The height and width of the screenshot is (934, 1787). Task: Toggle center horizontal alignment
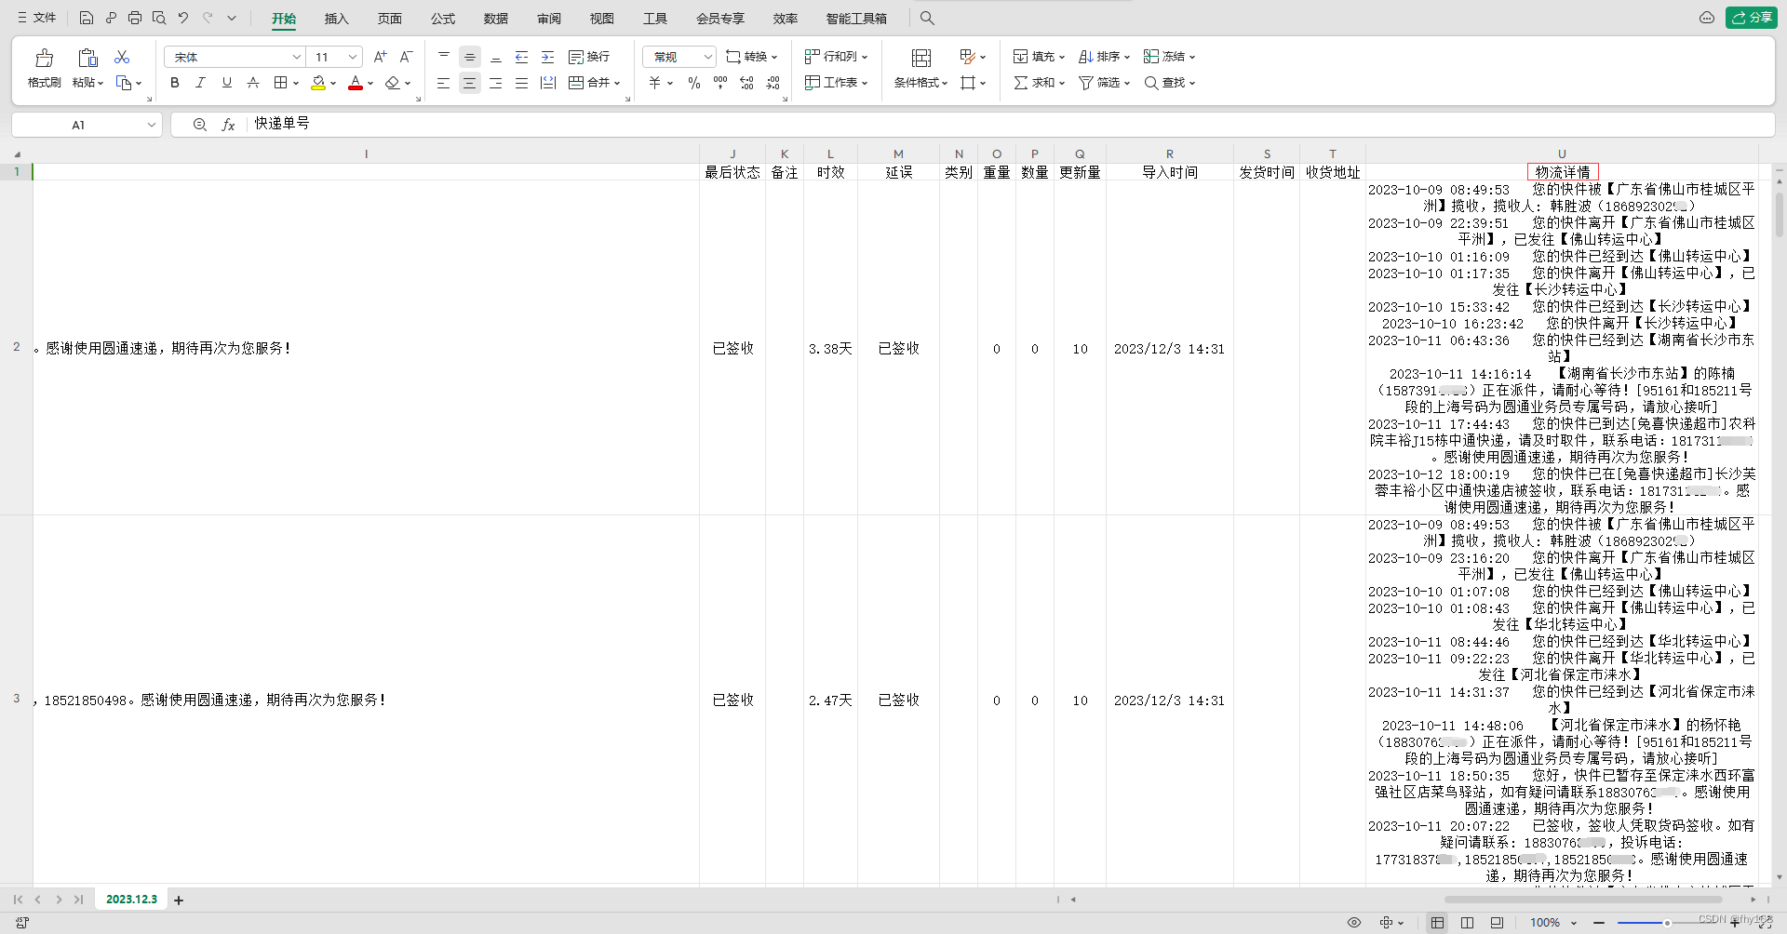470,83
